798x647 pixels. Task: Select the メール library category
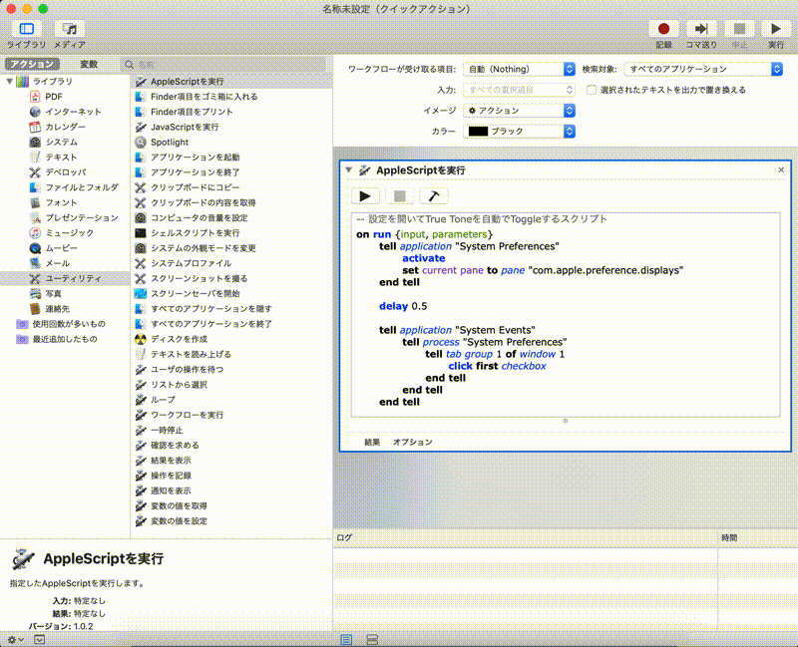(57, 263)
